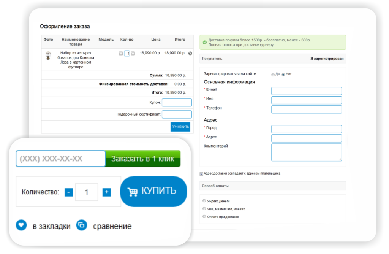Toggle the delivery address matches payer checkbox
The image size is (389, 254).
[201, 174]
